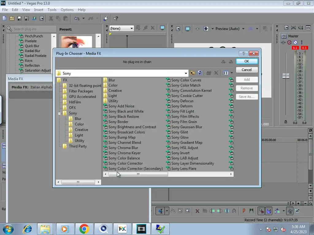Screen dimensions: 314x235
Task: Open project video properties in preview toolbar
Action: click(x=178, y=29)
